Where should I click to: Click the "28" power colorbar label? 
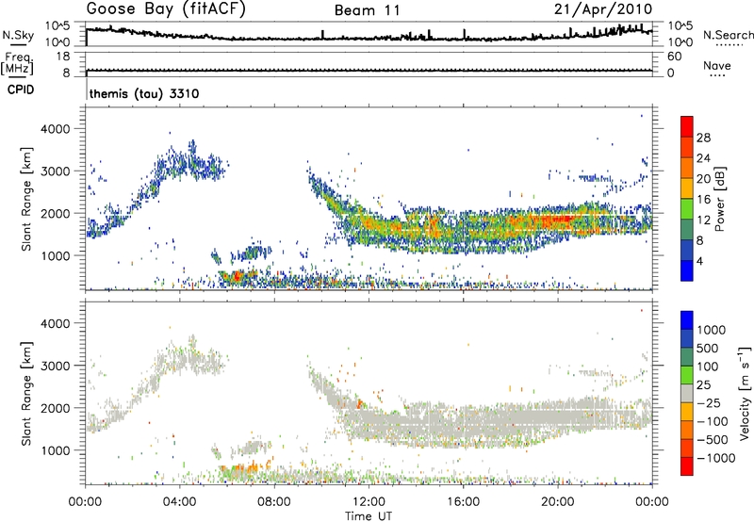tap(703, 138)
